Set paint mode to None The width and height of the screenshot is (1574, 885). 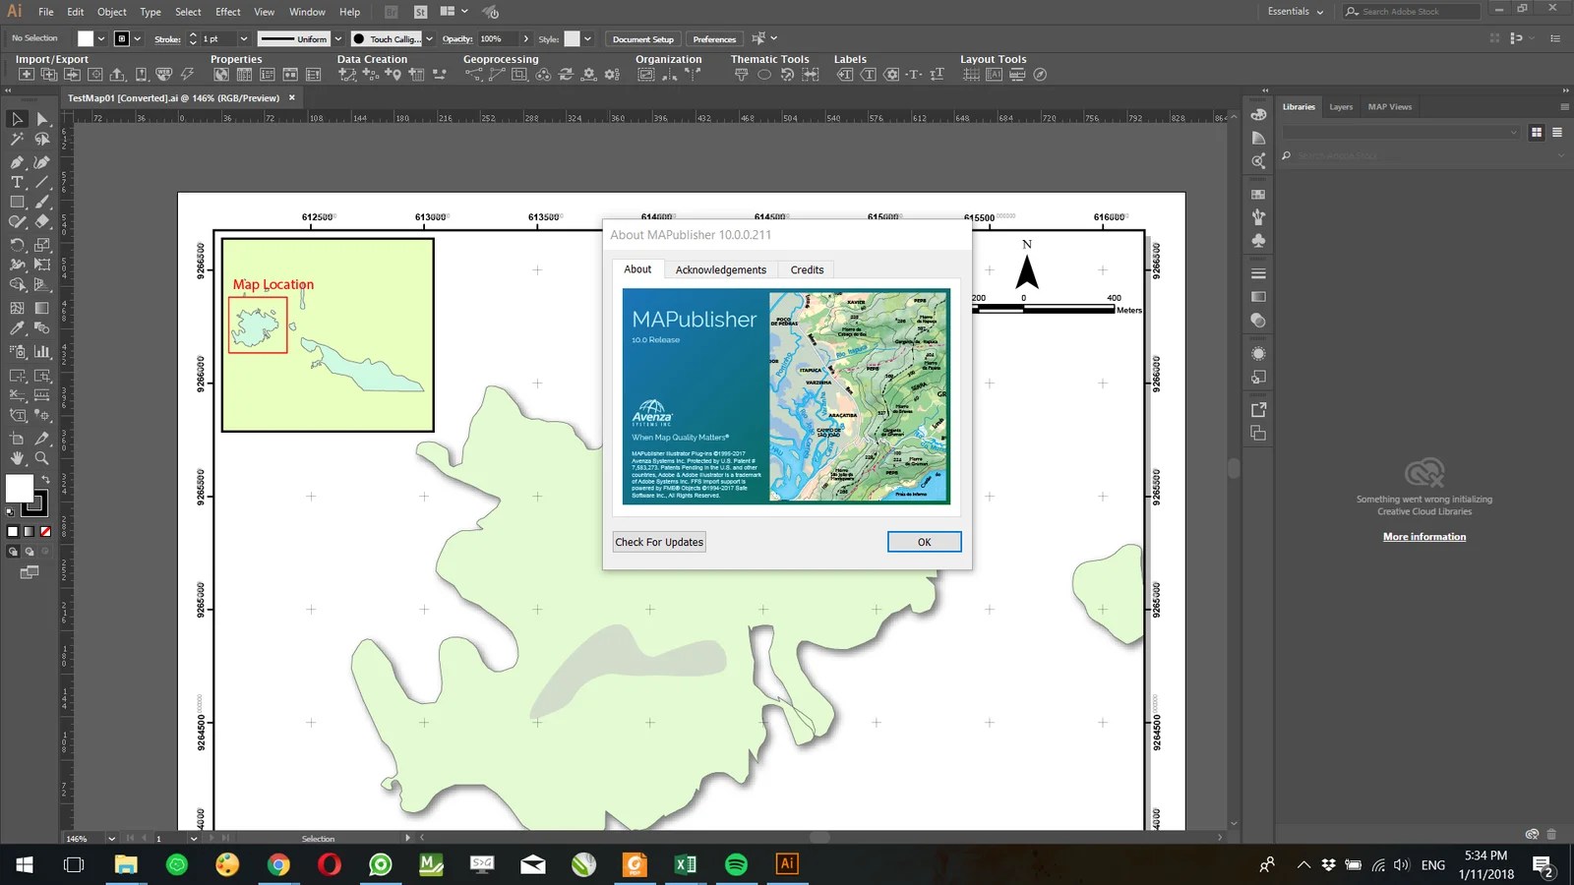point(45,532)
